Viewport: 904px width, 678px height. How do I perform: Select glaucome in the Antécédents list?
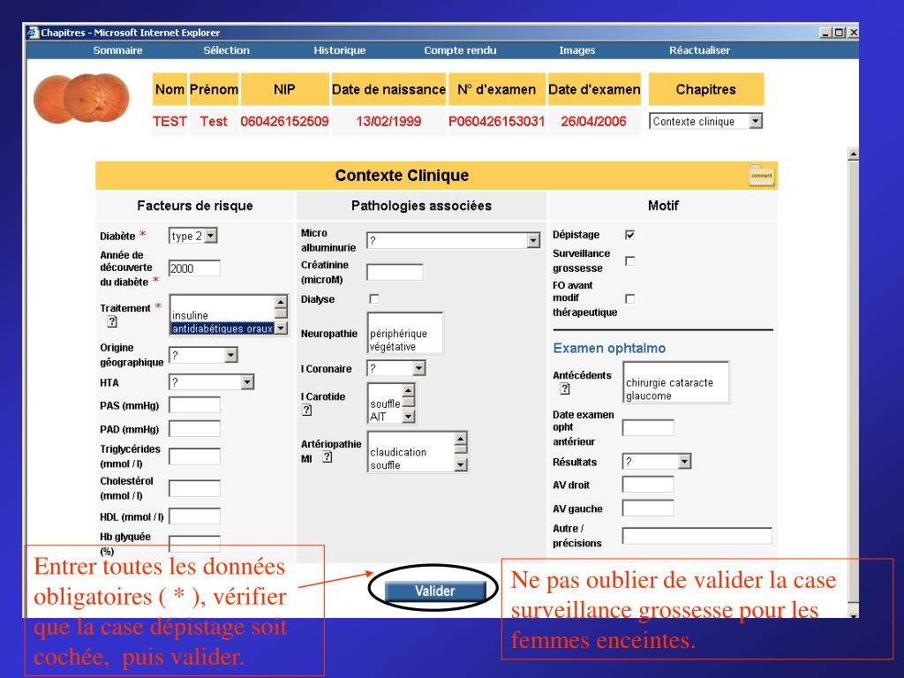pyautogui.click(x=675, y=396)
